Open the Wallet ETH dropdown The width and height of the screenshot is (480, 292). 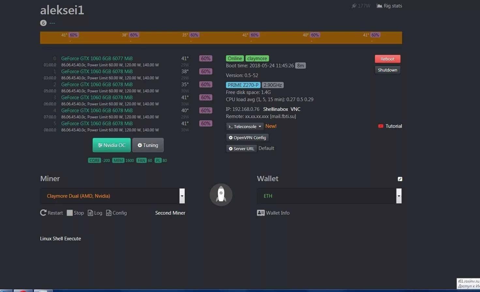(329, 196)
